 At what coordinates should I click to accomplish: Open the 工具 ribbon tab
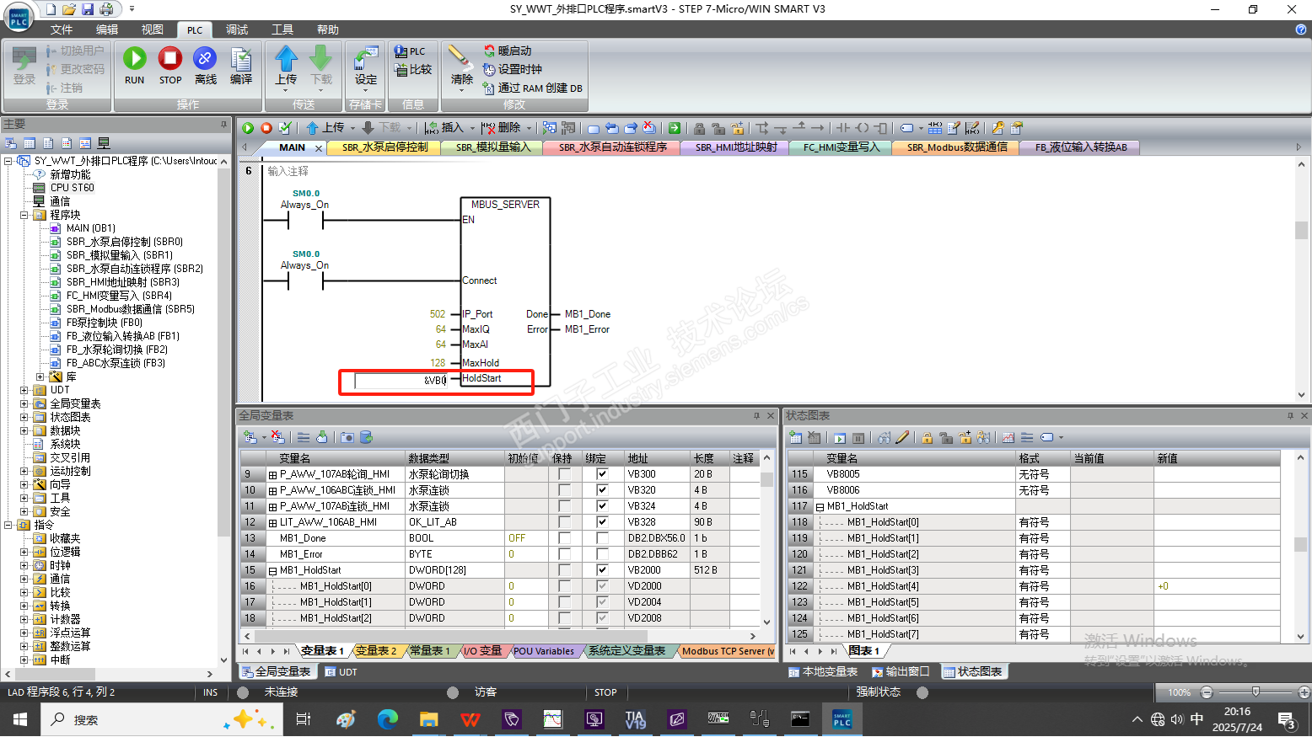[282, 29]
